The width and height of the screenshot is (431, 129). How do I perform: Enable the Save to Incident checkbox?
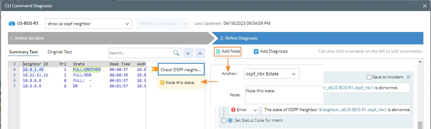pyautogui.click(x=369, y=77)
